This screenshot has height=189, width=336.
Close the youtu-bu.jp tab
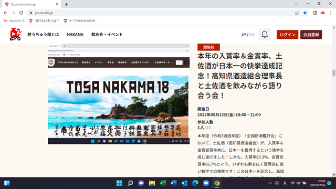[57, 4]
